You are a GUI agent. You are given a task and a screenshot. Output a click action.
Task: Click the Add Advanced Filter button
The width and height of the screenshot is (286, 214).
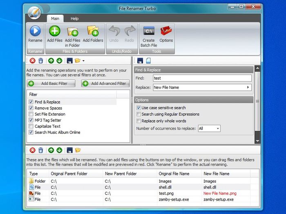click(105, 84)
